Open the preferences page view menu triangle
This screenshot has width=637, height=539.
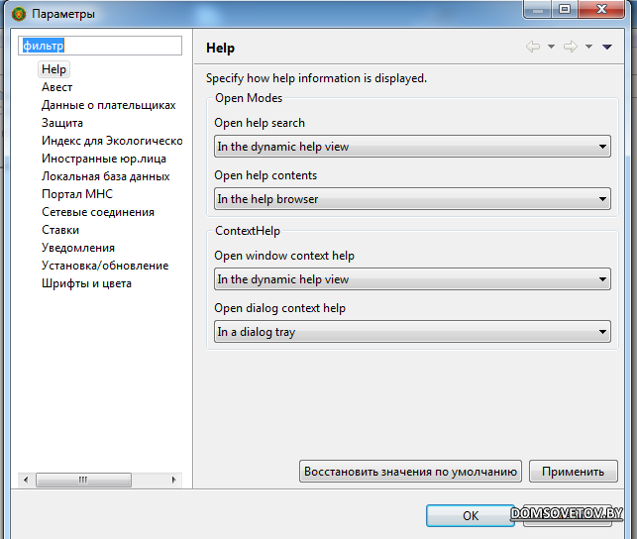coord(607,47)
